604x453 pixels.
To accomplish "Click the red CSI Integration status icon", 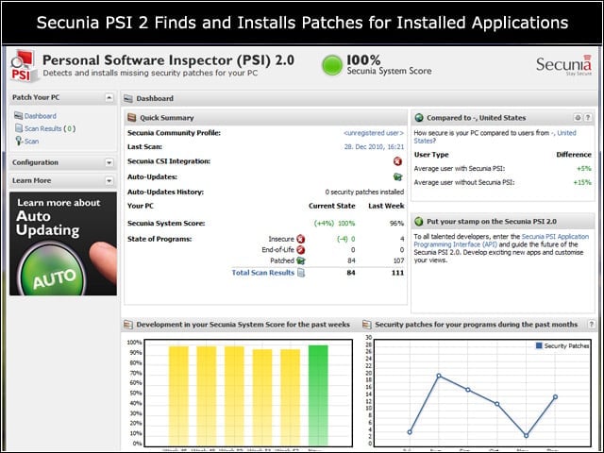I will pos(397,161).
